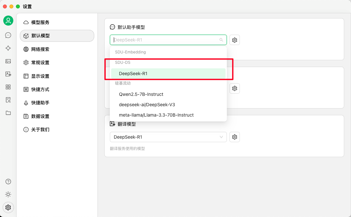Open the help question mark icon

point(8,182)
